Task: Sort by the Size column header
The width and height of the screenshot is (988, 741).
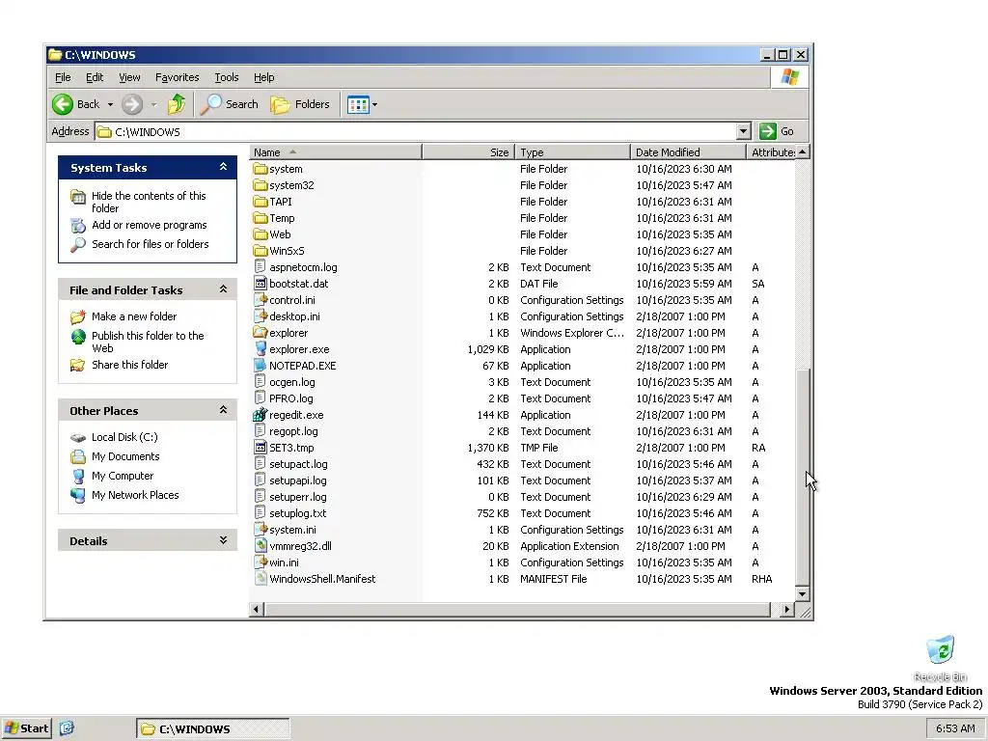Action: 468,152
